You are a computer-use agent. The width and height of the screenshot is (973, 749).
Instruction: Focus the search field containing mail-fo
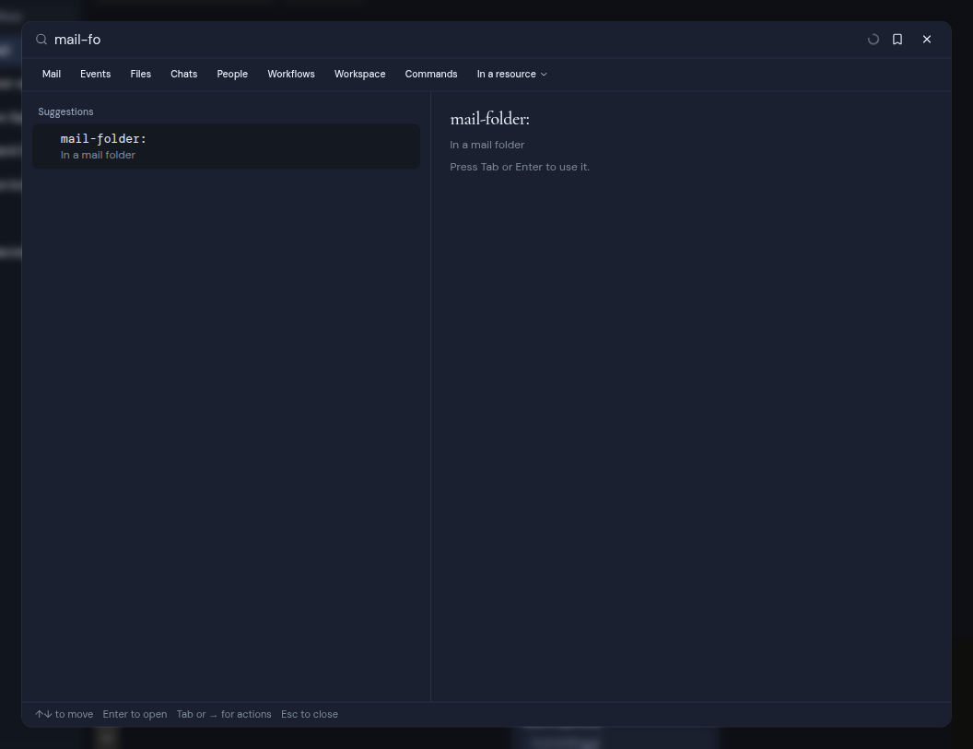click(456, 40)
